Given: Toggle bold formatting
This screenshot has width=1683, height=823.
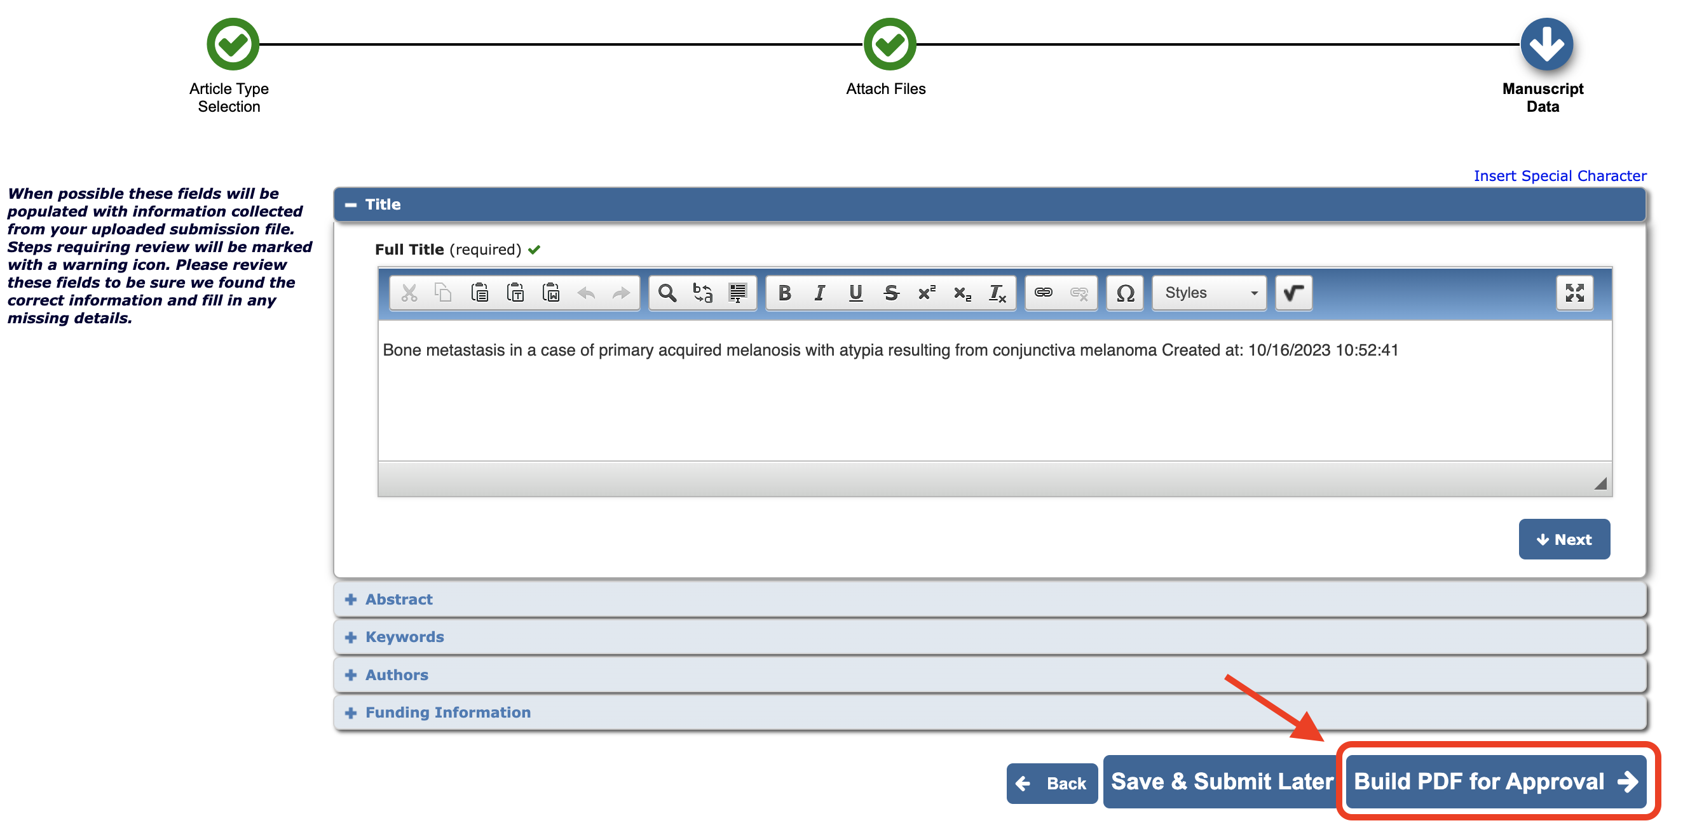Looking at the screenshot, I should point(785,293).
